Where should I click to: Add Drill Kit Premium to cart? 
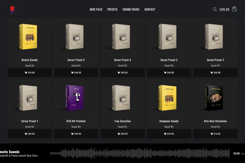click(76, 134)
